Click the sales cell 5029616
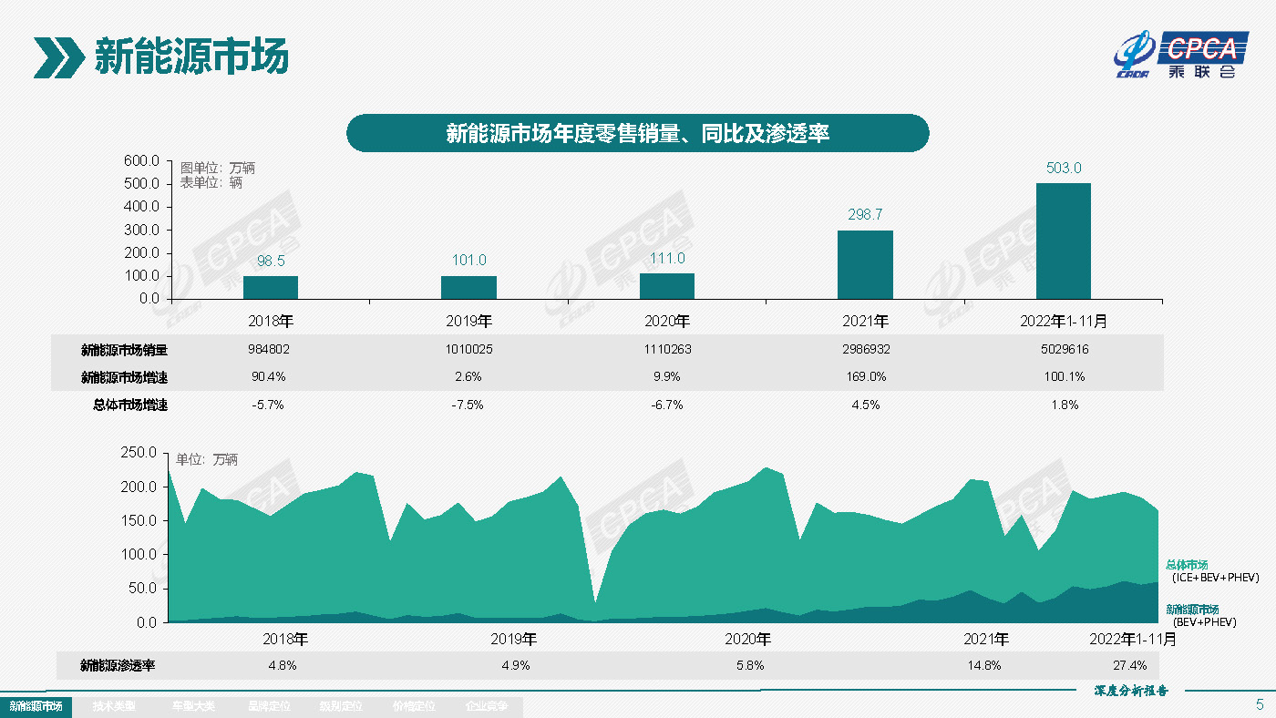1276x718 pixels. (1064, 350)
